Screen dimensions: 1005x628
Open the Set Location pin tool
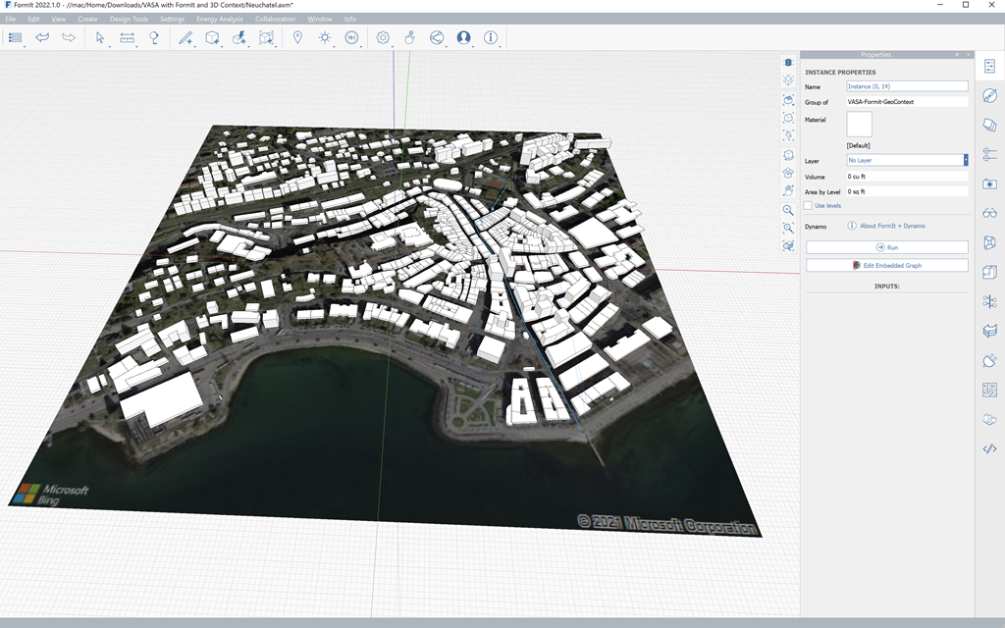click(x=298, y=37)
